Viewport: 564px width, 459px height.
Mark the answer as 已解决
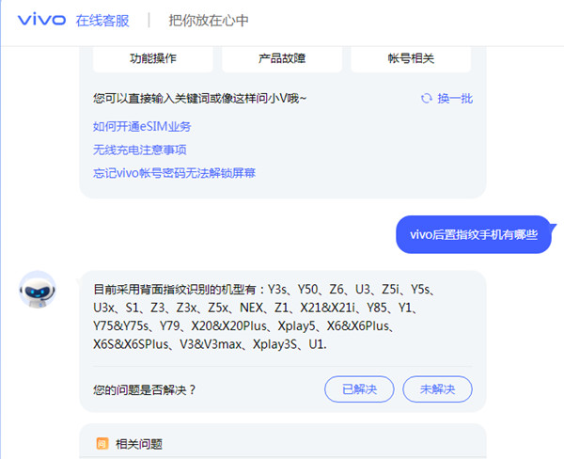tap(359, 389)
